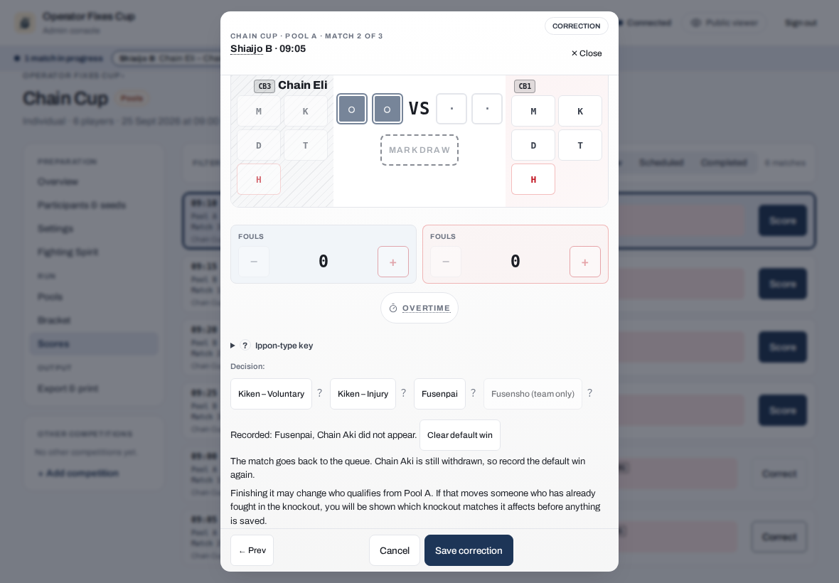Click the CORRECTION badge
Viewport: 839px width, 583px height.
pos(576,26)
